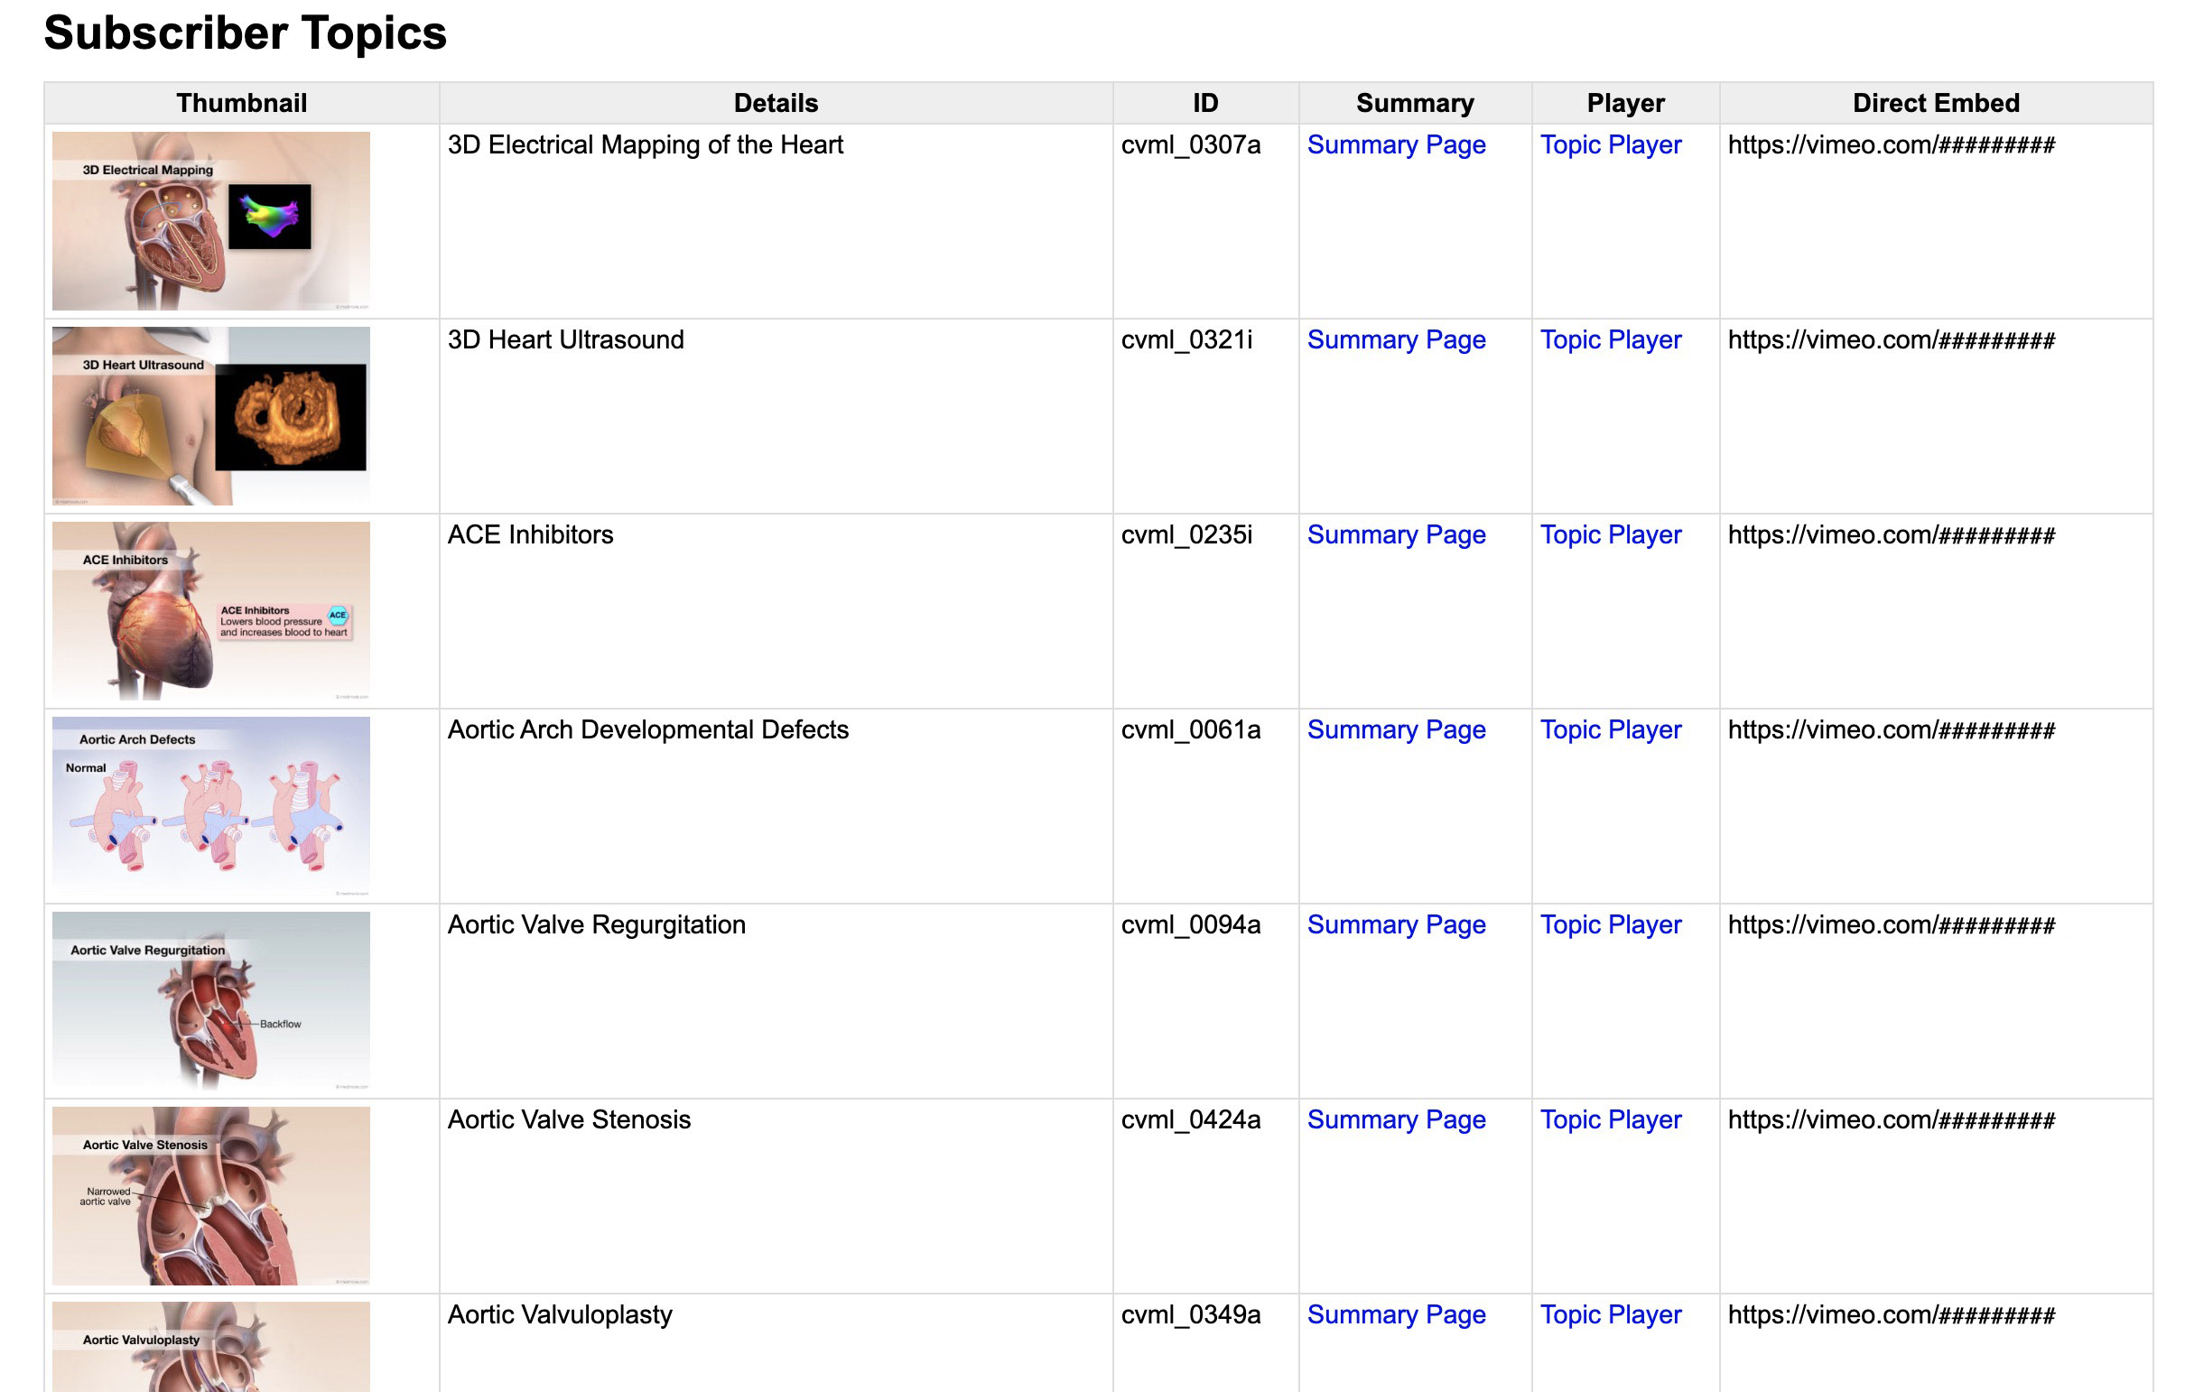Open Summary Page for Aortic Valve Stenosis
2185x1392 pixels.
tap(1396, 1120)
